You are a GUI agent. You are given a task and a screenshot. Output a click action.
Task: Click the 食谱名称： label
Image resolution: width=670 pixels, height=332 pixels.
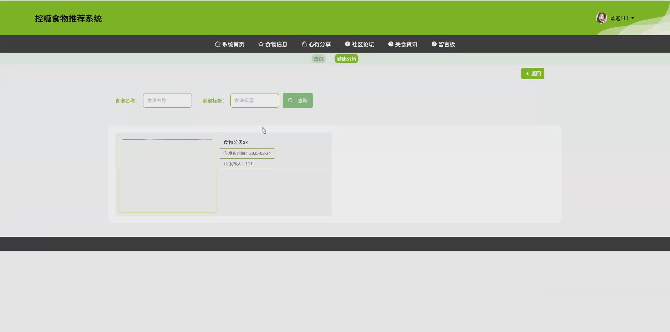tap(126, 101)
